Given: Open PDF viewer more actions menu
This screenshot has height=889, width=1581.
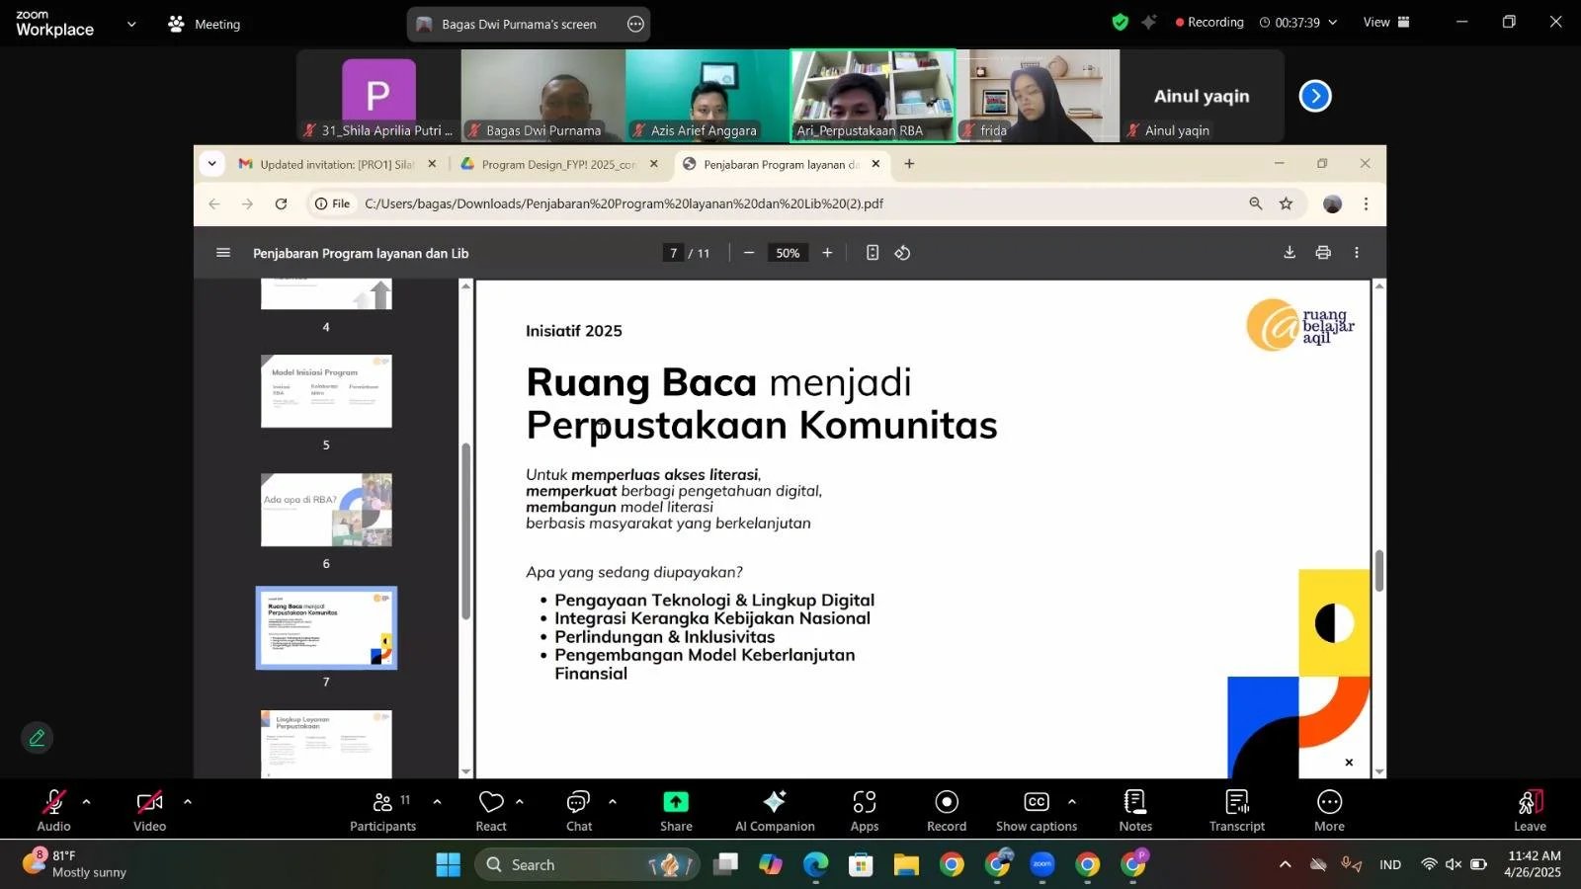Looking at the screenshot, I should [1357, 253].
